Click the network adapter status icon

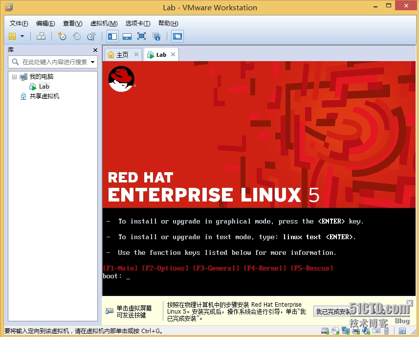pos(346,331)
